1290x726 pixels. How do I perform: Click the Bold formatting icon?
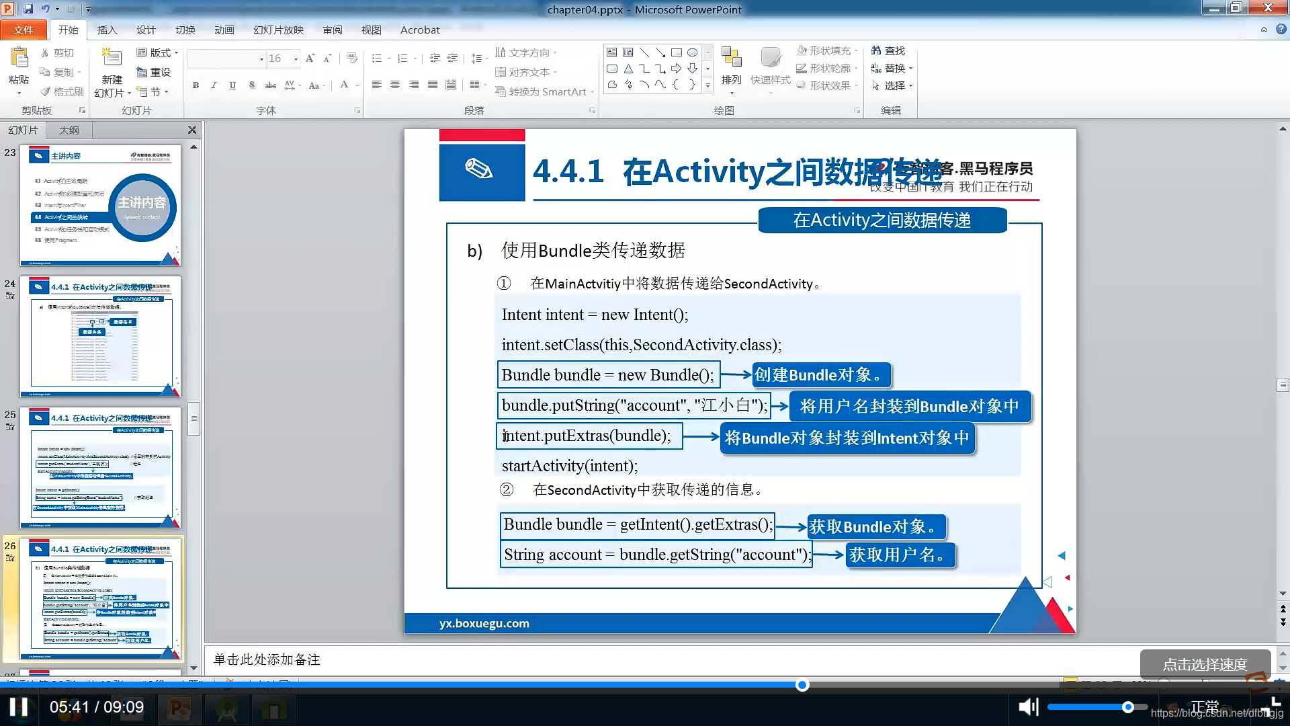[196, 85]
